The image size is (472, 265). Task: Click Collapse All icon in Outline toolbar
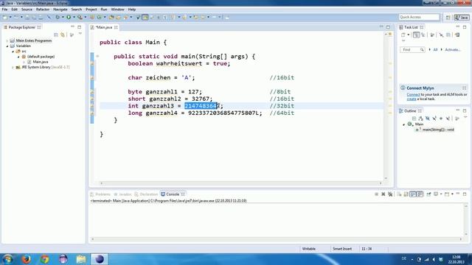(414, 119)
